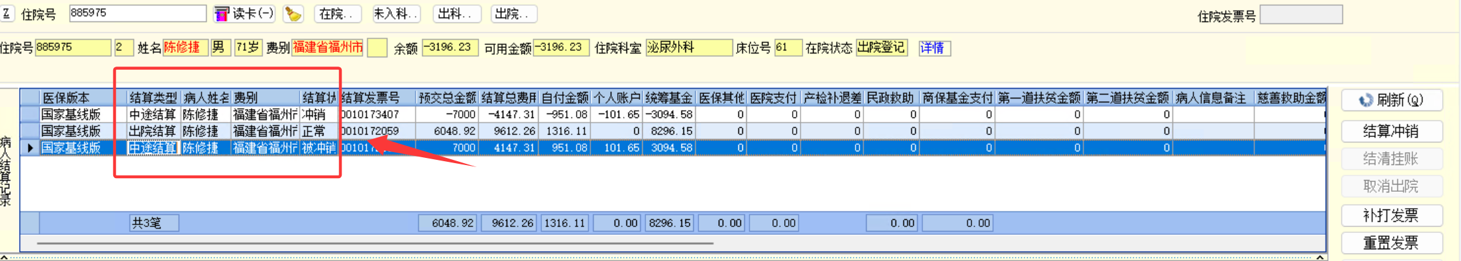Click the top 住院号 search input
The image size is (1461, 261).
[x=137, y=13]
